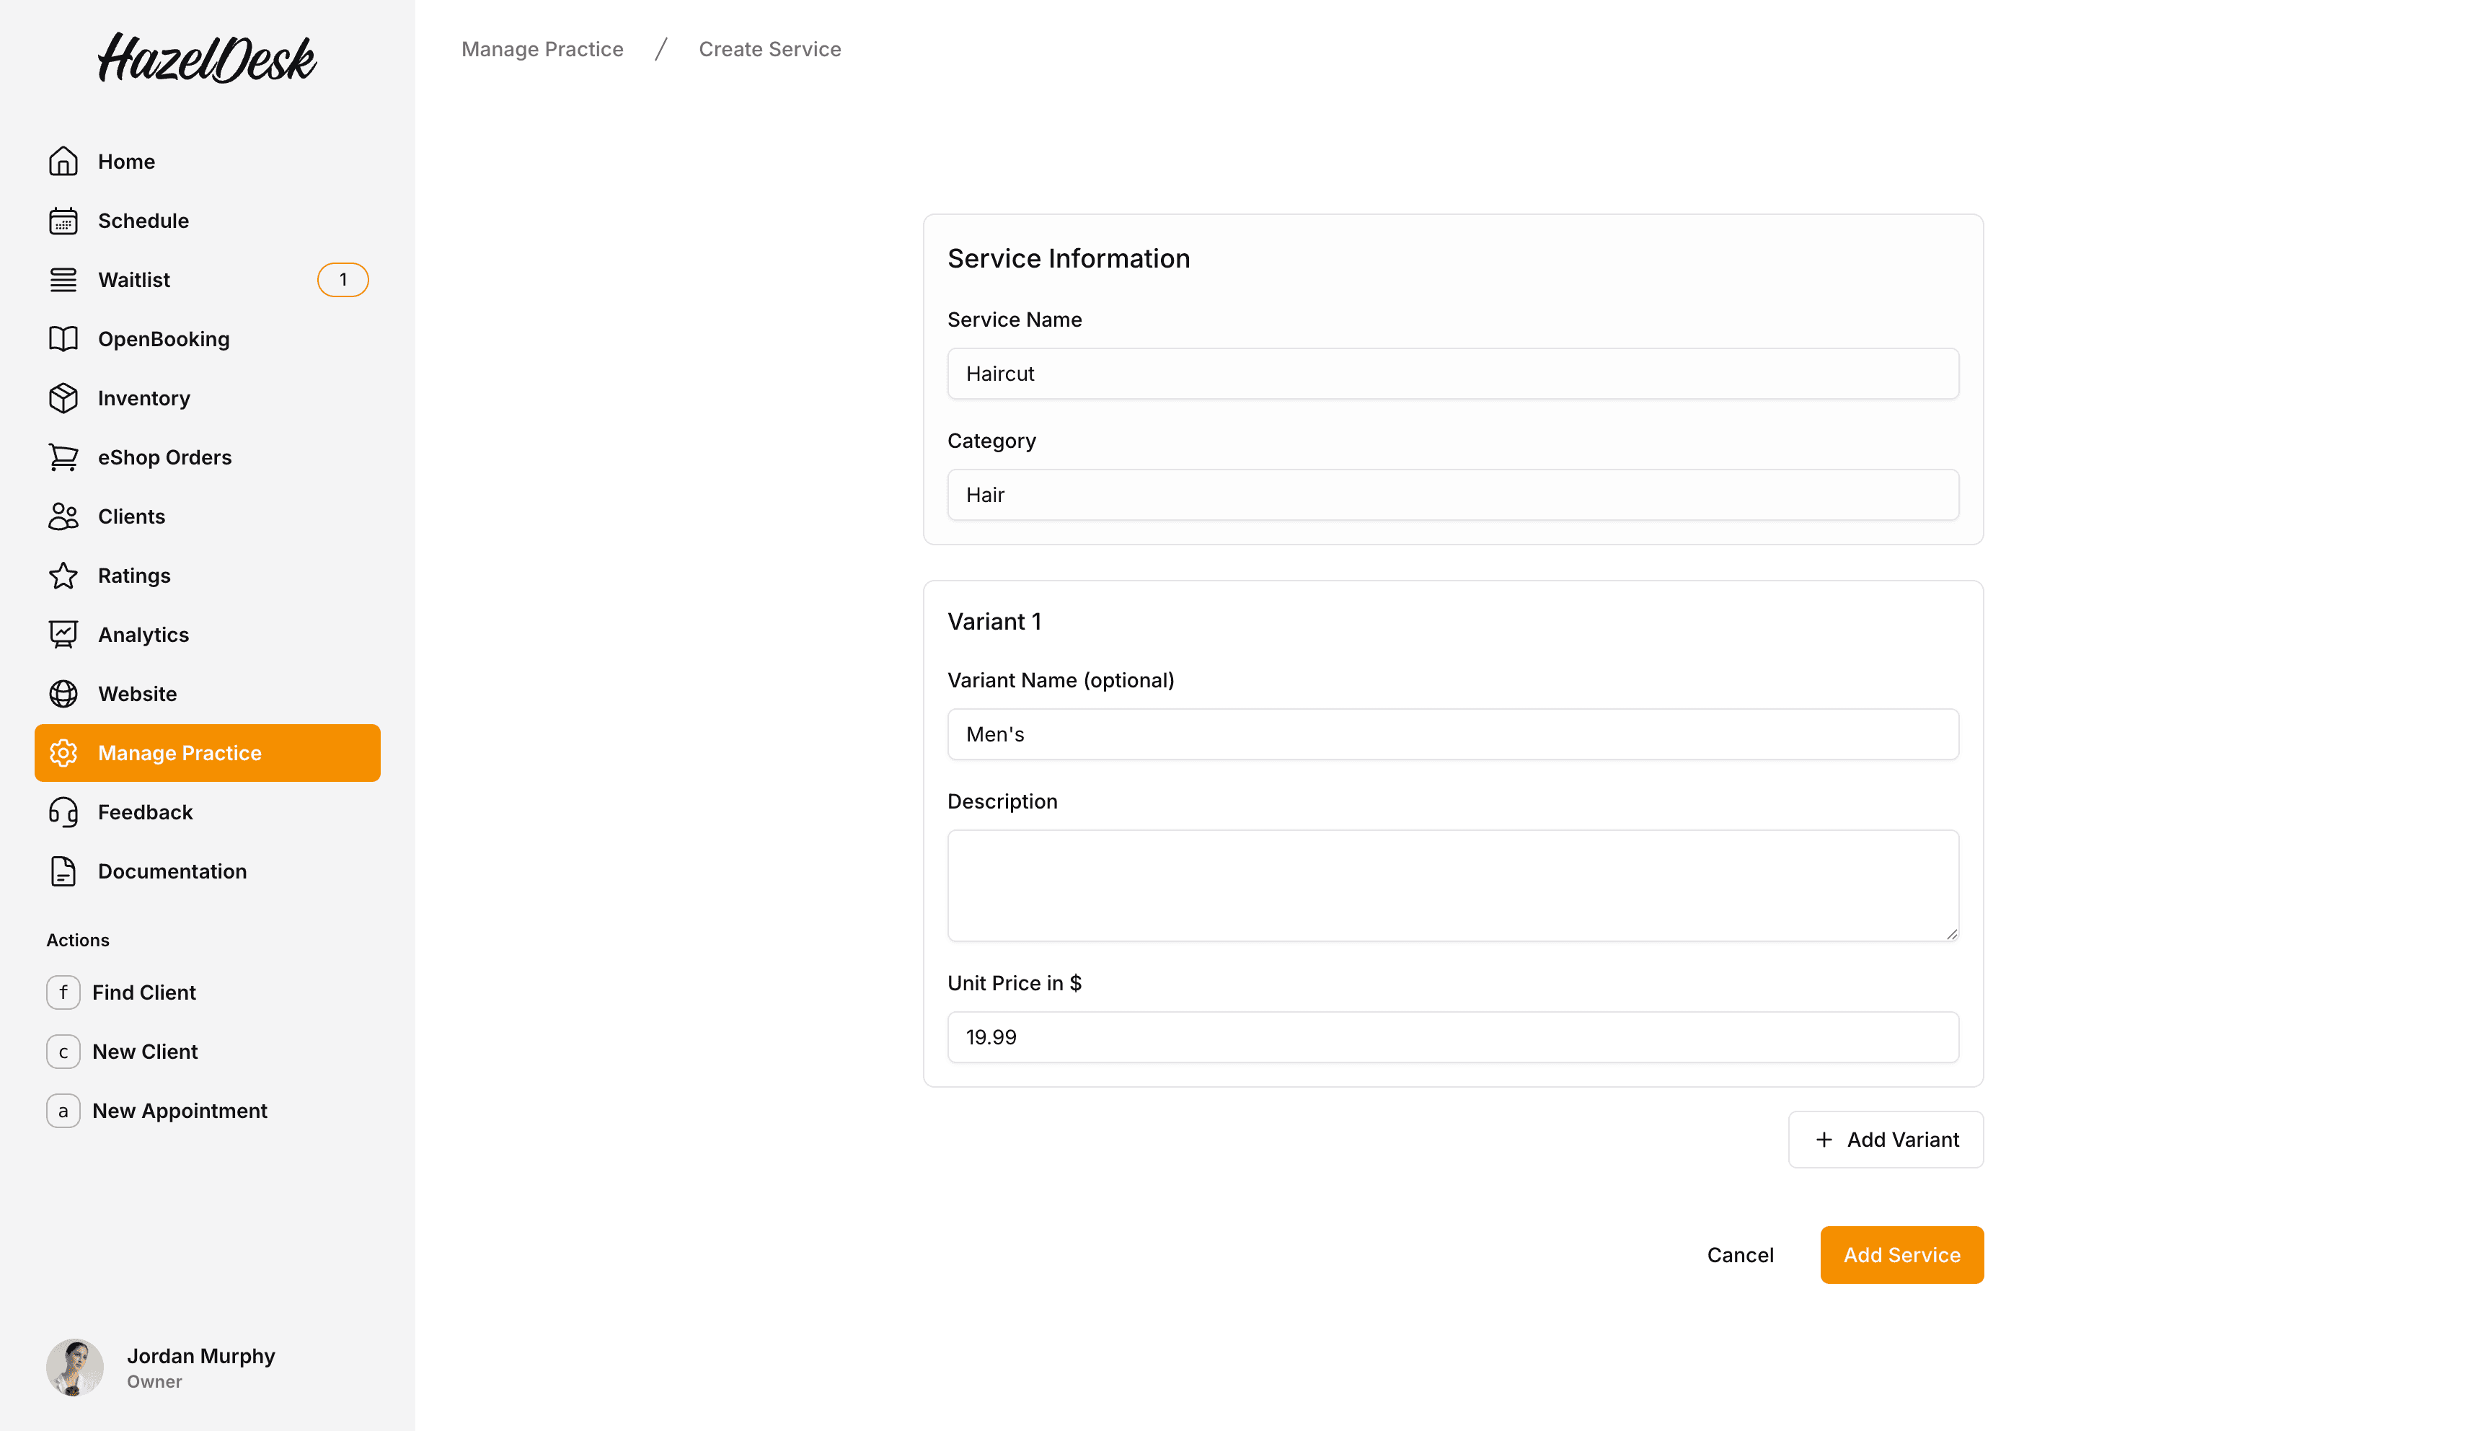
Task: Open the Manage Practice gear icon
Action: pos(63,753)
